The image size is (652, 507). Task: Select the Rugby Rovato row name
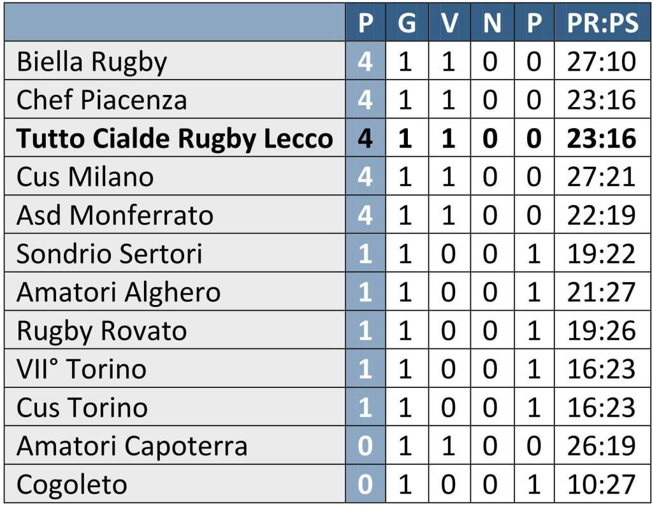click(x=101, y=331)
